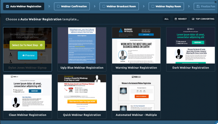Image resolution: width=218 pixels, height=124 pixels.
Task: Click the calendar icon in NEWEST filter
Action: 176,19
